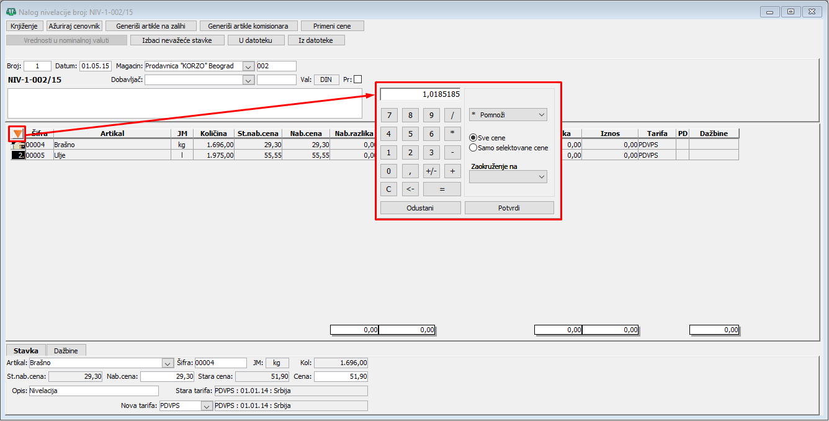This screenshot has height=421, width=829.
Task: Click the application icon in title bar
Action: coord(11,11)
